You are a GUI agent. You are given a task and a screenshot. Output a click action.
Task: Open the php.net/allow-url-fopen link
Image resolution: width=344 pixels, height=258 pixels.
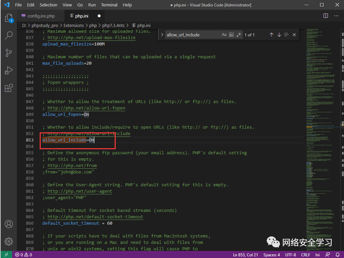86,108
